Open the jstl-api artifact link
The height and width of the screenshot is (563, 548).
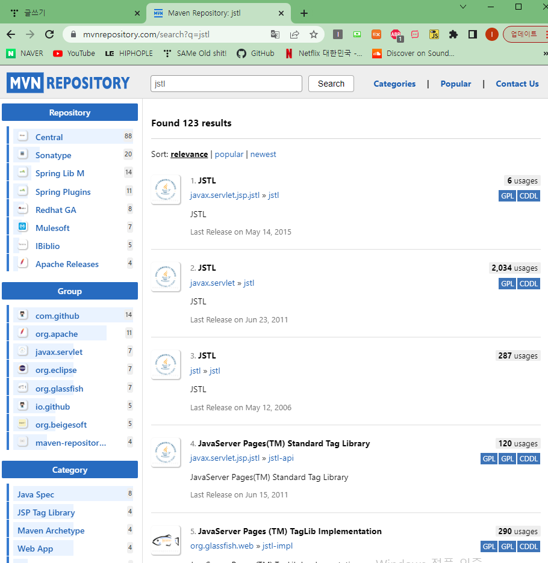pyautogui.click(x=281, y=458)
